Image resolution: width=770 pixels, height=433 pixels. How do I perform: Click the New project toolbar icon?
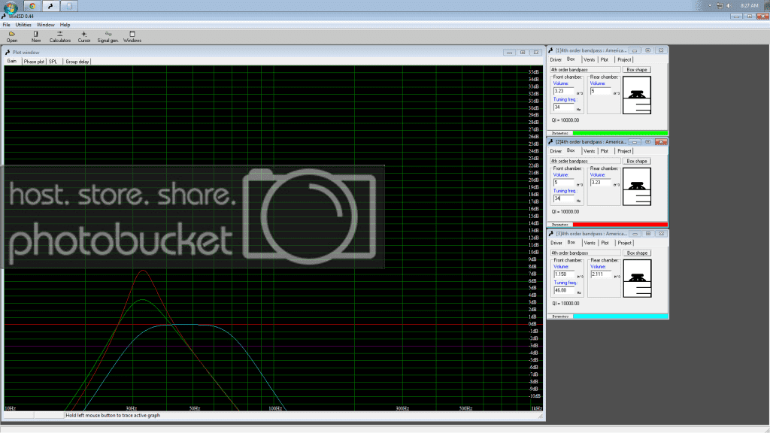[36, 37]
